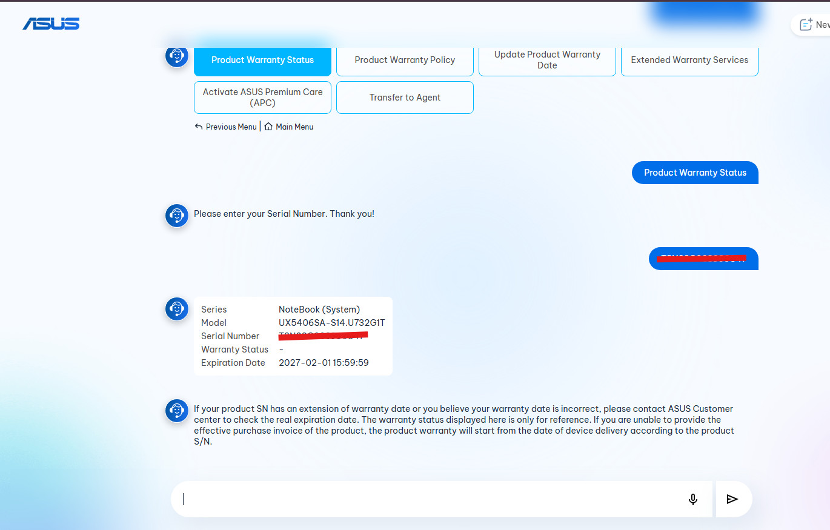
Task: Open the Product Warranty Policy option
Action: tap(405, 60)
